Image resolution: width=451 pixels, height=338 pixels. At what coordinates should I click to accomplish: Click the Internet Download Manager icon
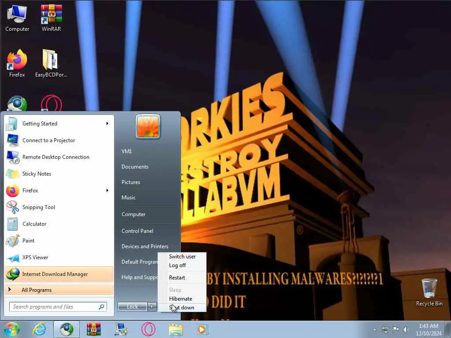click(12, 274)
